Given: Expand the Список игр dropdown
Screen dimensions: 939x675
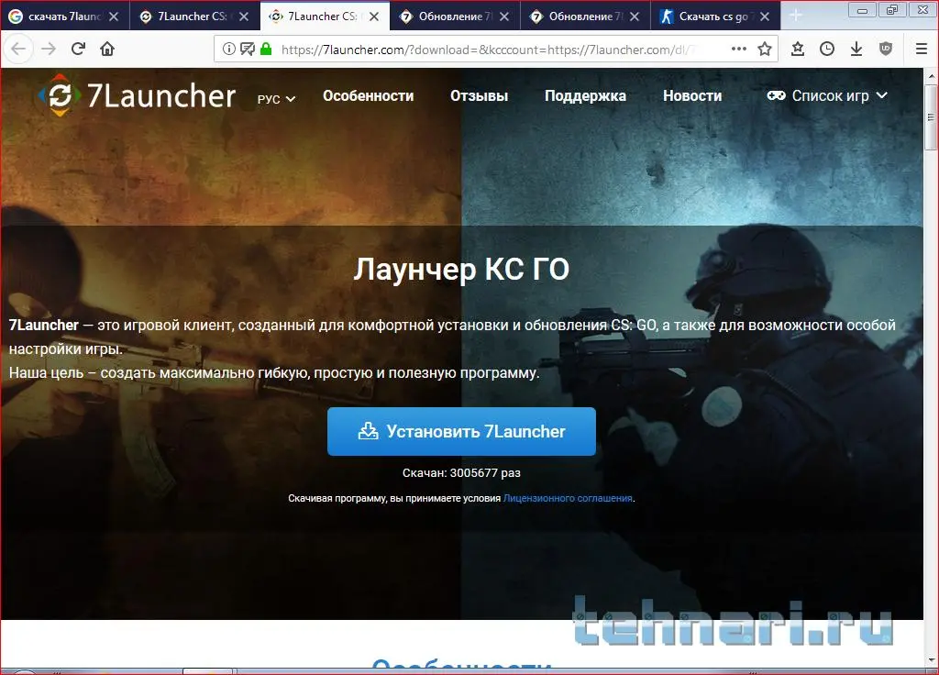Looking at the screenshot, I should tap(828, 95).
